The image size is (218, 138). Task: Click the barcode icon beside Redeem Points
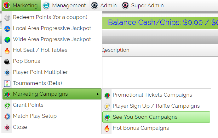(x=7, y=17)
